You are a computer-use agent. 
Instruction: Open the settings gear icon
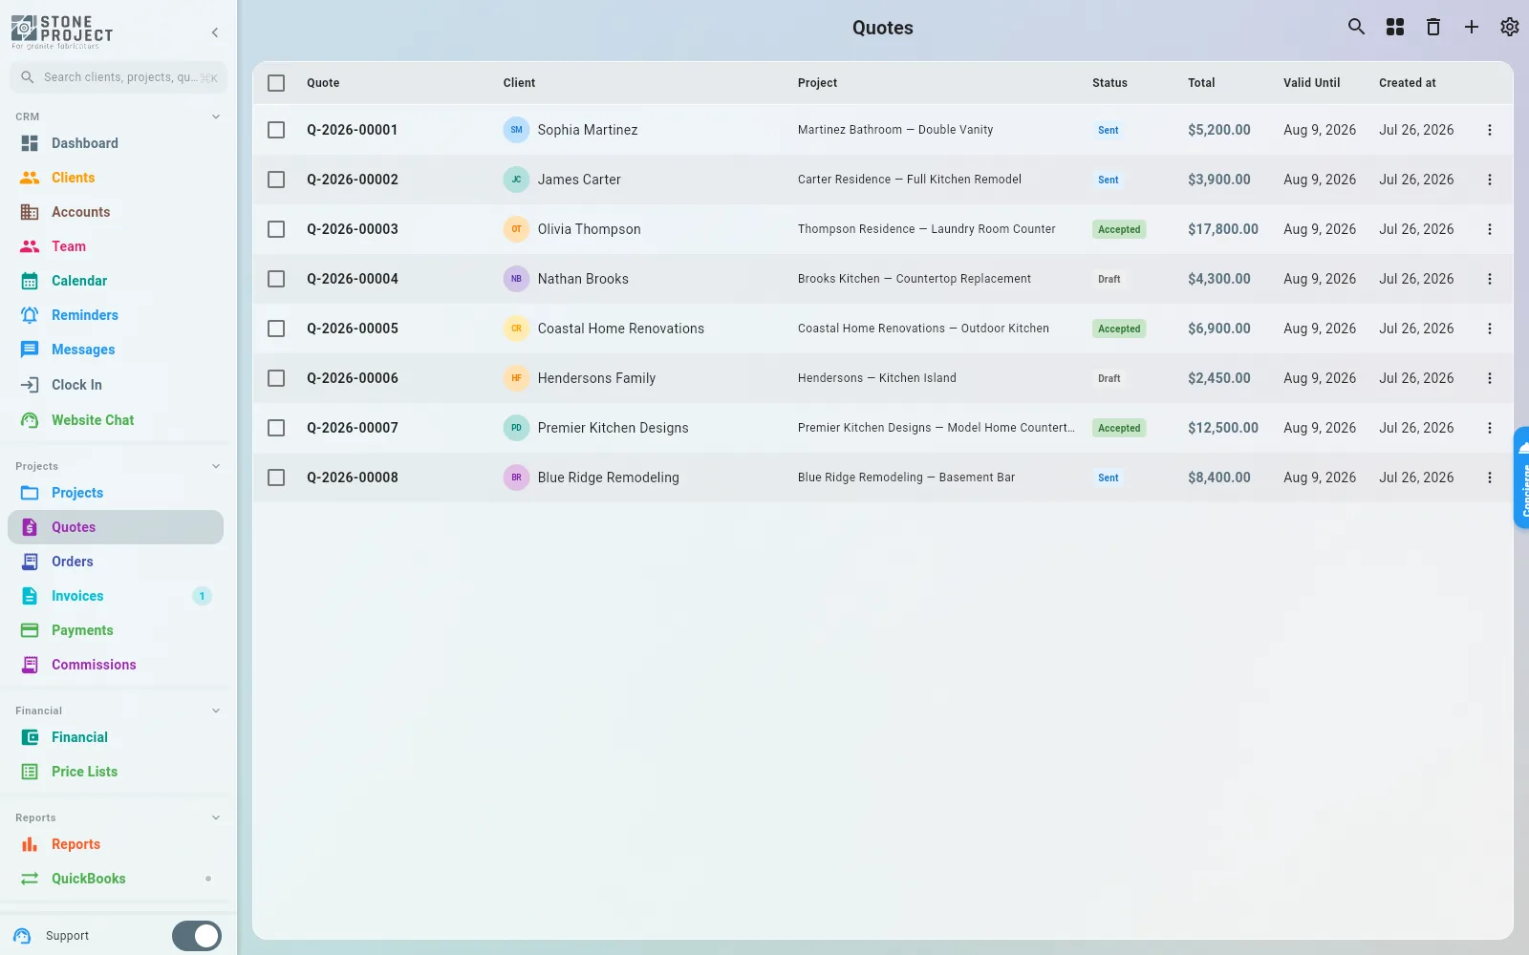coord(1510,27)
